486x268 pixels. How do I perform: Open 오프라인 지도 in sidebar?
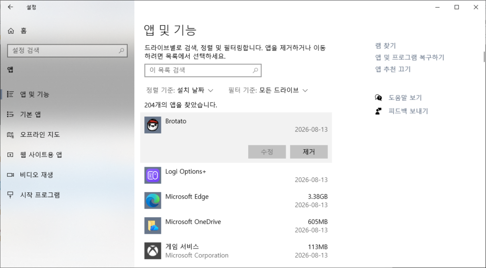pyautogui.click(x=40, y=134)
